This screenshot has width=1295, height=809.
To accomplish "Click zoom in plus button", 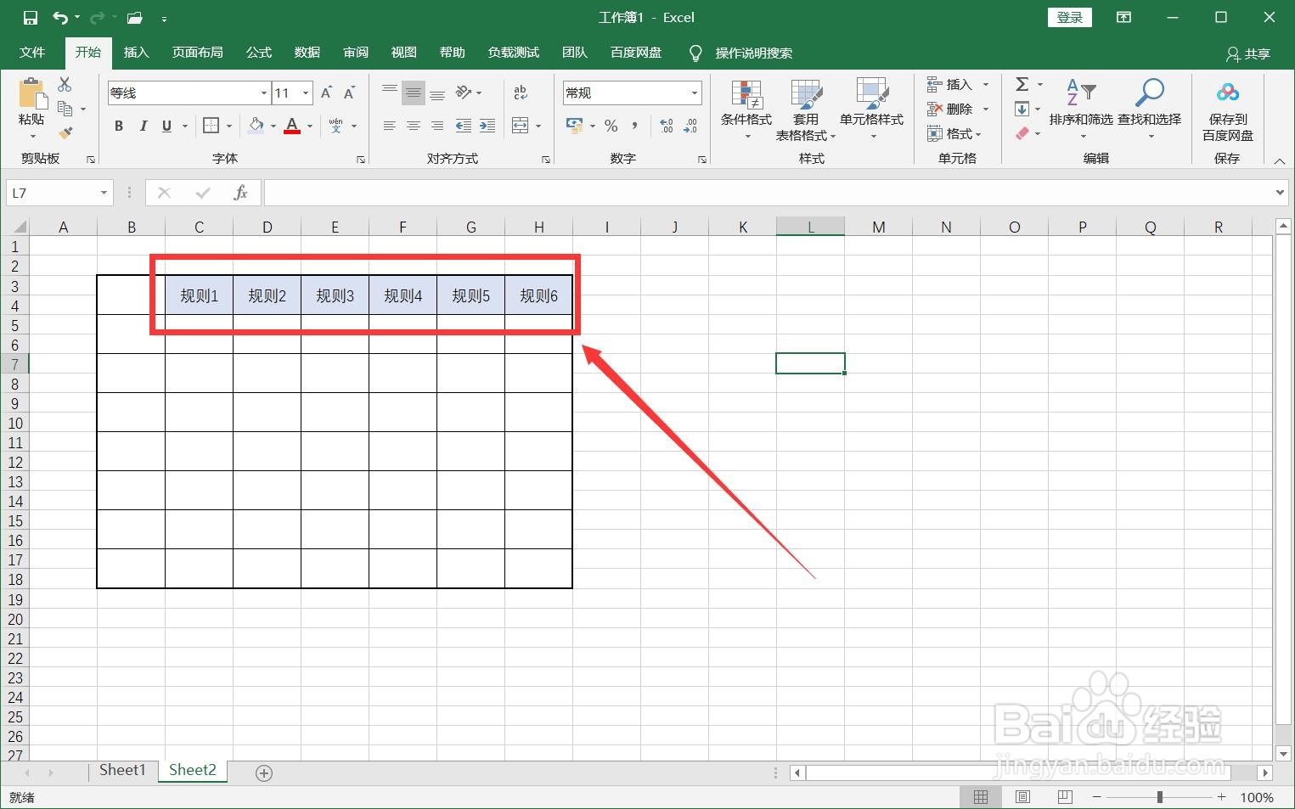I will click(1221, 797).
